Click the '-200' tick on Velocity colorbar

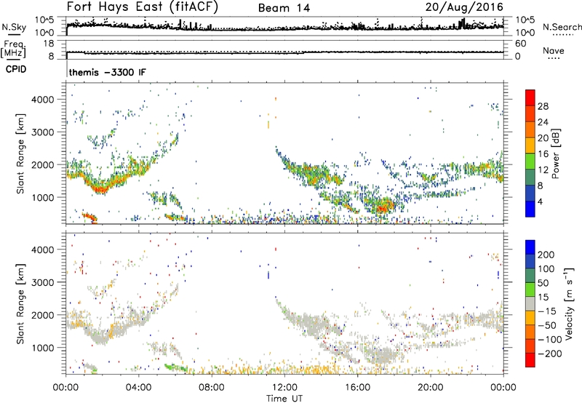pyautogui.click(x=549, y=354)
